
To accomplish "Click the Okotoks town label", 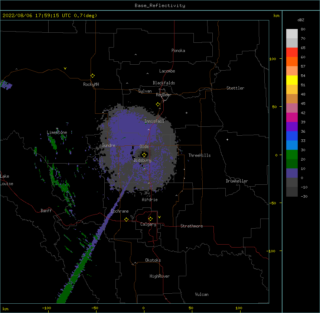I will click(153, 260).
